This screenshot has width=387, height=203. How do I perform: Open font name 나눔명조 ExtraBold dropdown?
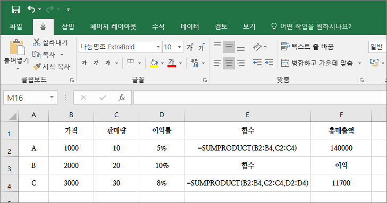click(x=158, y=47)
